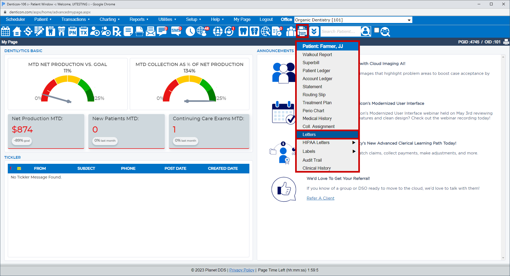Open the Privacy Policy link in footer
The width and height of the screenshot is (510, 276).
(242, 270)
